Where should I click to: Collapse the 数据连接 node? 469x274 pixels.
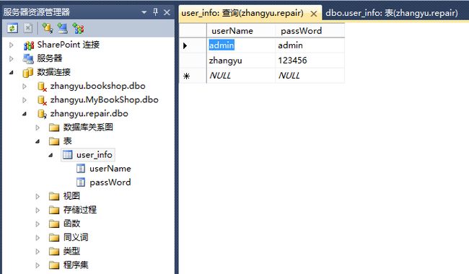[12, 72]
